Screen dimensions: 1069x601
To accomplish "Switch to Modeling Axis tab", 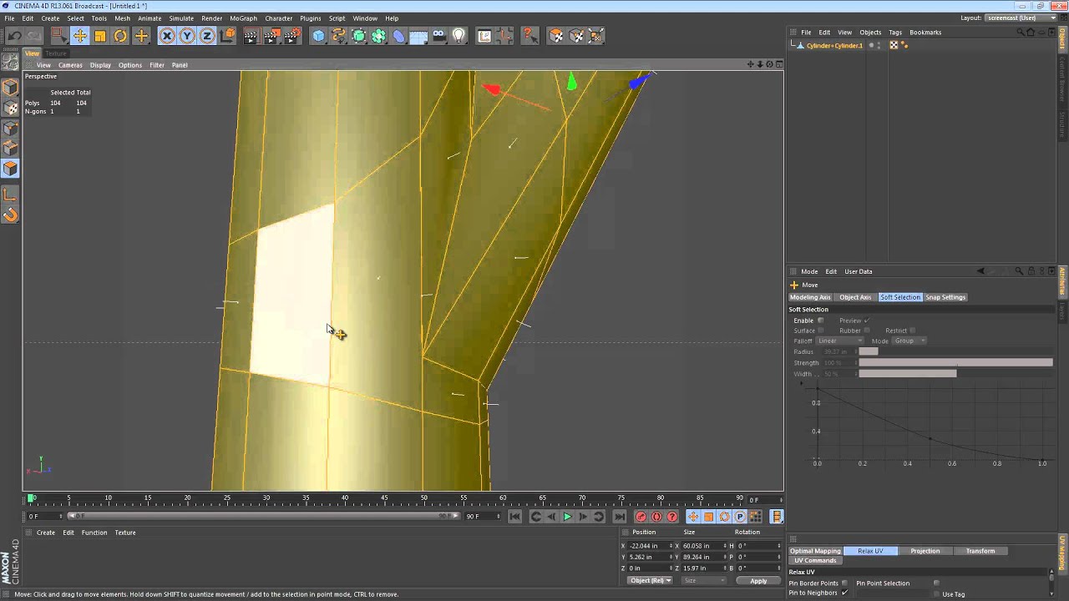I will coord(811,297).
